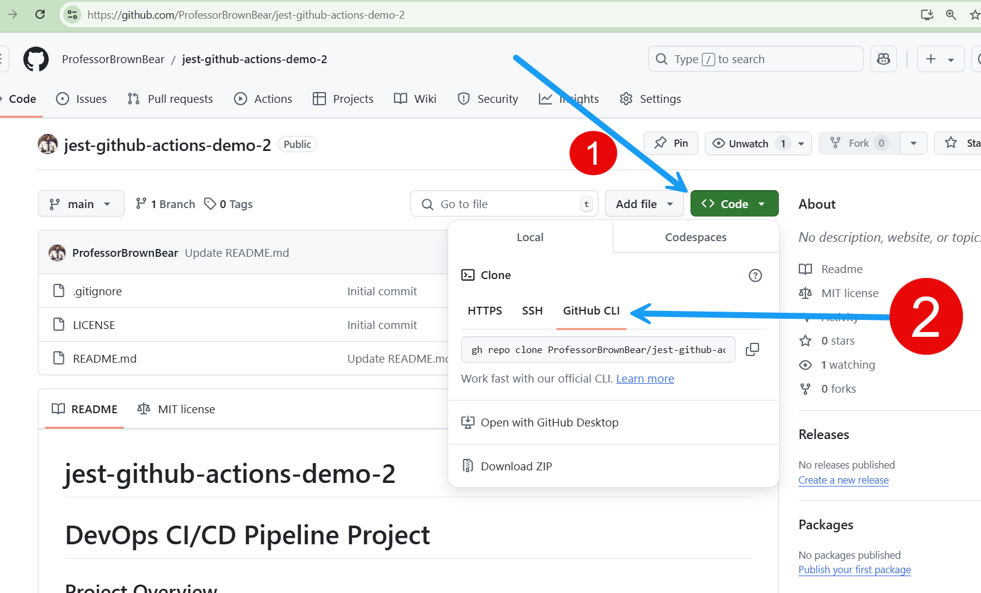Viewport: 981px width, 593px height.
Task: Click the GitHub Octocat home logo
Action: point(36,60)
